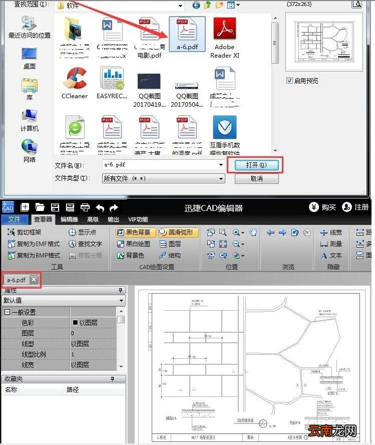The width and height of the screenshot is (375, 445).
Task: Click the 打开 button in the file dialog
Action: pyautogui.click(x=256, y=165)
